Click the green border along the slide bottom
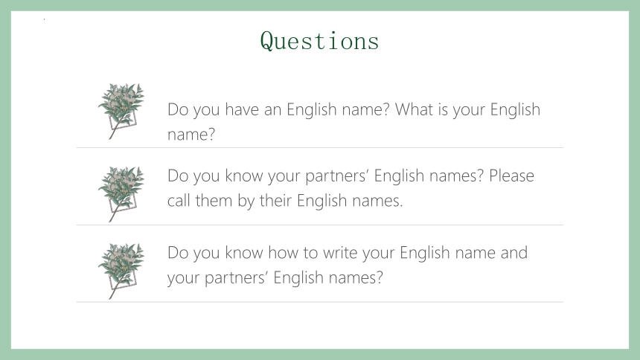The height and width of the screenshot is (360, 640). pyautogui.click(x=320, y=354)
